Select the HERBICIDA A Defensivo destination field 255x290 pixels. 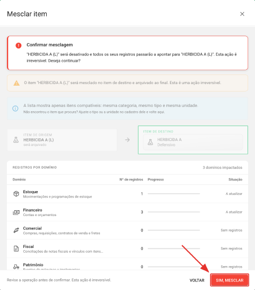[193, 142]
